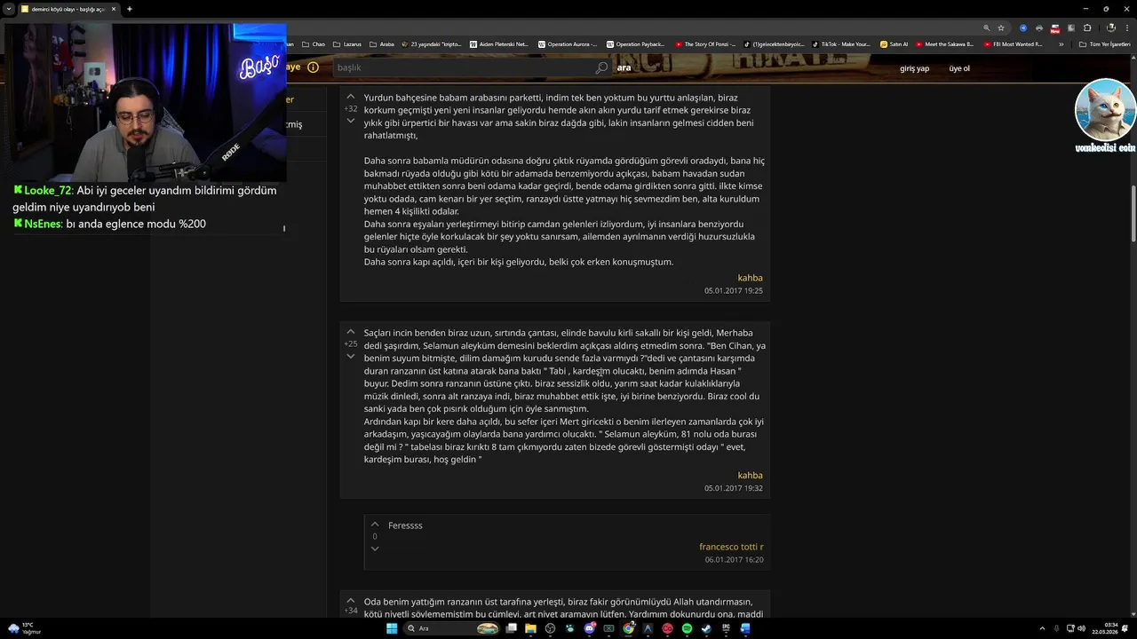The image size is (1137, 639).
Task: Switch to Chrome on taskbar
Action: pyautogui.click(x=628, y=628)
